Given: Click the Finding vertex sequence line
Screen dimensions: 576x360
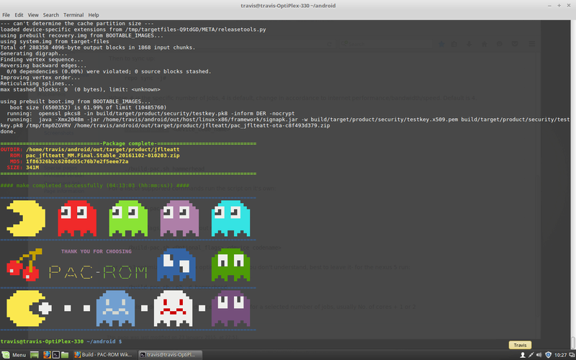Looking at the screenshot, I should tap(42, 60).
